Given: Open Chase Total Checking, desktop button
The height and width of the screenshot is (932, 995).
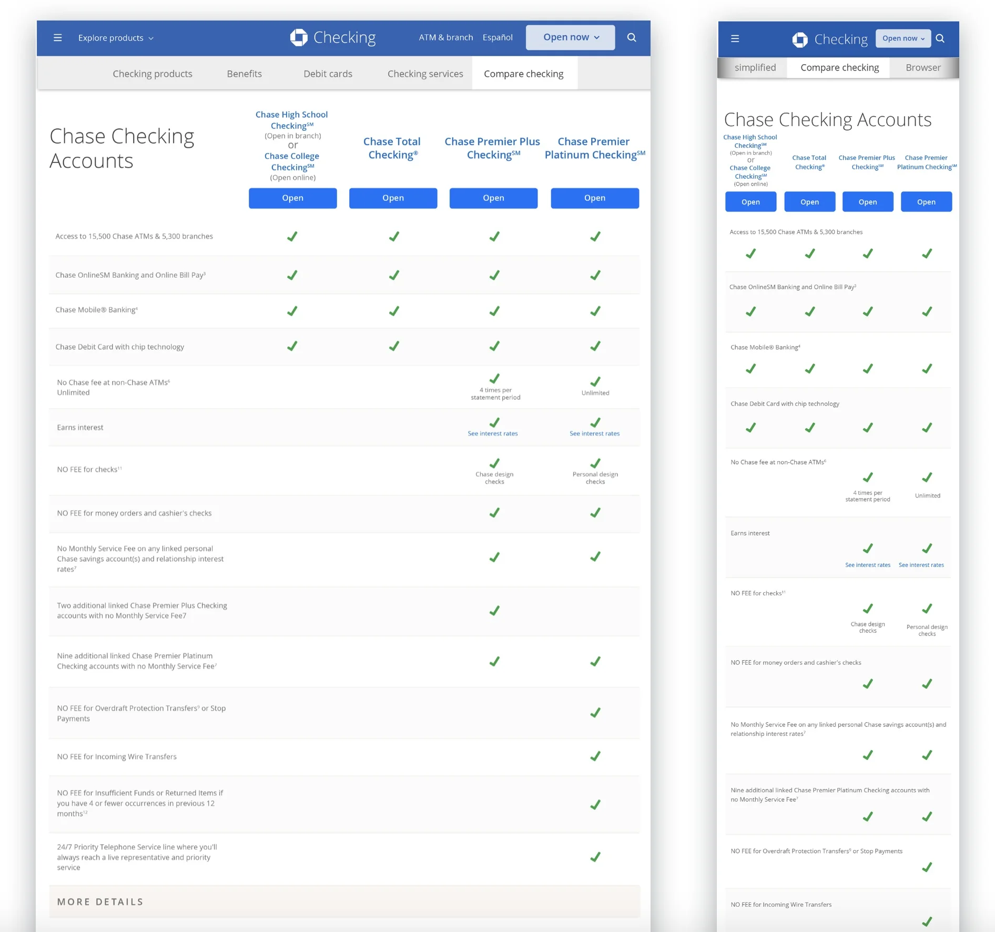Looking at the screenshot, I should 393,198.
